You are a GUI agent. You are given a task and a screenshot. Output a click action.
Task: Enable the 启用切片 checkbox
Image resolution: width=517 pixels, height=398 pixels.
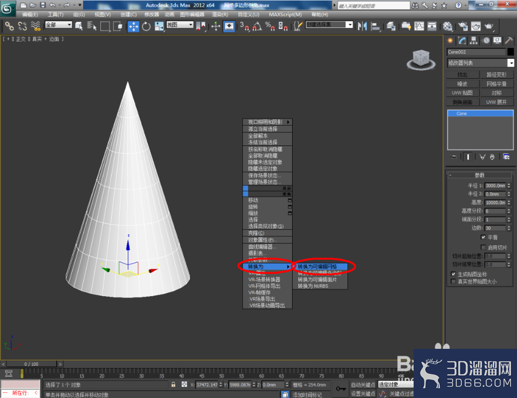(483, 247)
